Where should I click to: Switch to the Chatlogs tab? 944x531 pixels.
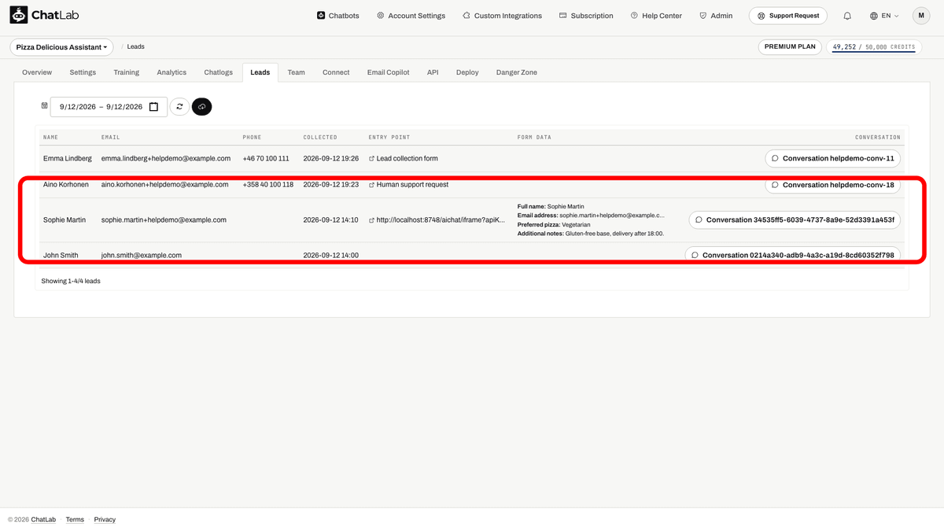219,72
